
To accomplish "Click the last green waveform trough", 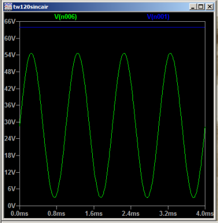I will click(x=193, y=197).
